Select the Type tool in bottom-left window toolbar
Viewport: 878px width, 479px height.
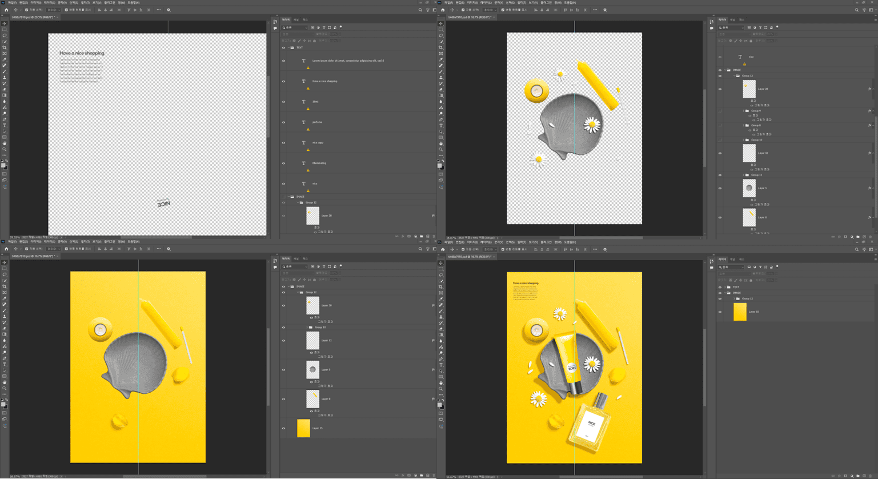point(5,364)
